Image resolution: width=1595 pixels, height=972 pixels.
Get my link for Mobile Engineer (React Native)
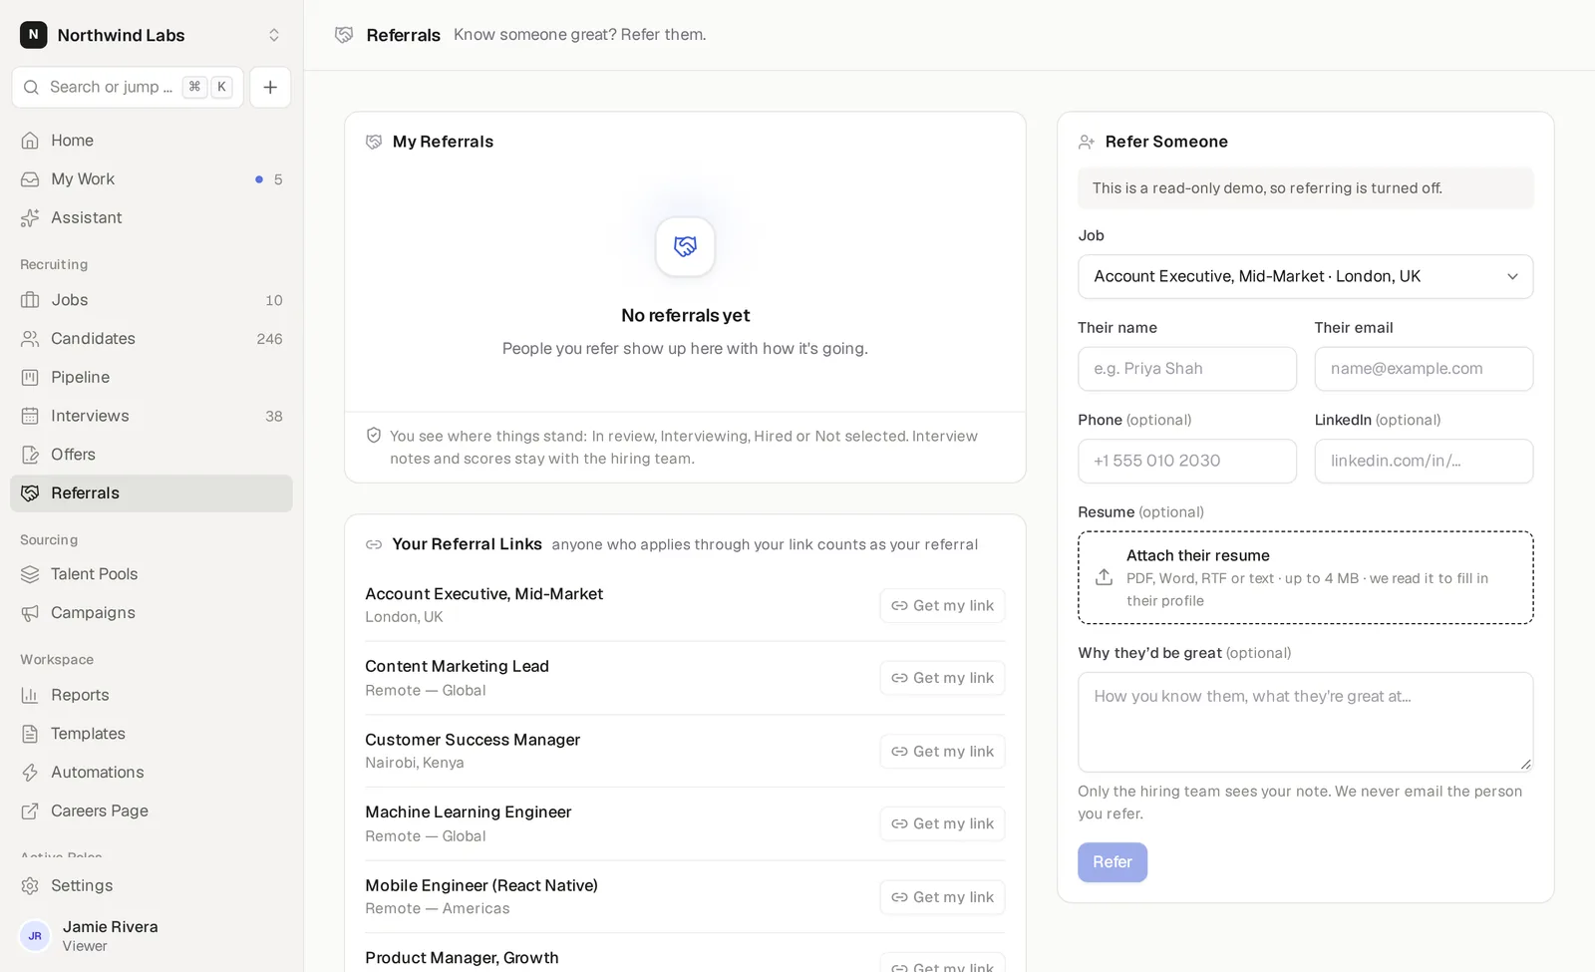click(942, 897)
